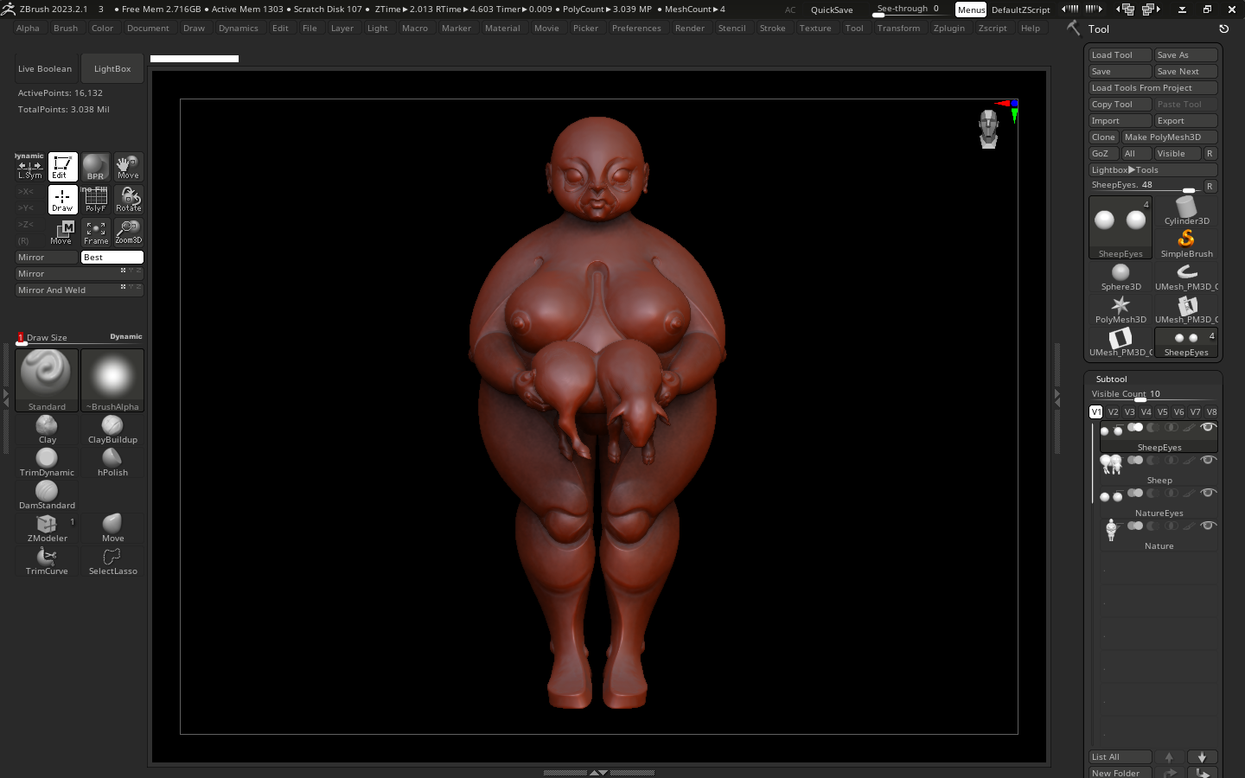The image size is (1245, 778).
Task: Click the QuickSave button
Action: [832, 10]
